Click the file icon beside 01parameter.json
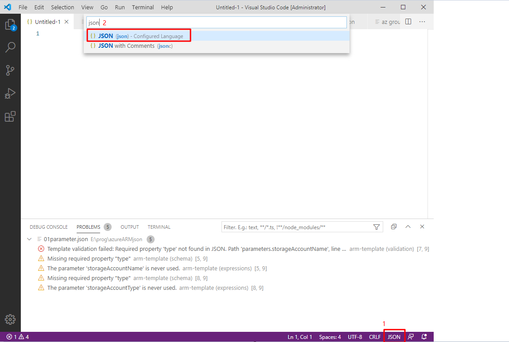The image size is (509, 342). coord(39,239)
